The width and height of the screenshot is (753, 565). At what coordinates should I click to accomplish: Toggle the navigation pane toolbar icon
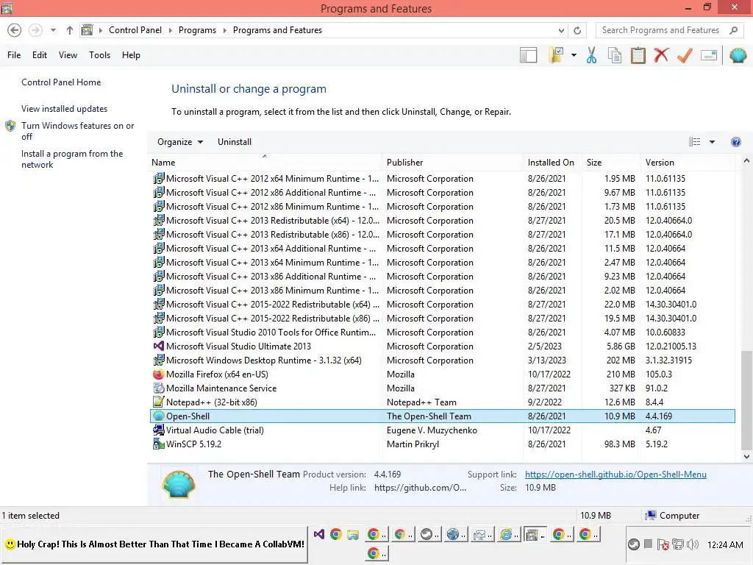click(x=528, y=55)
